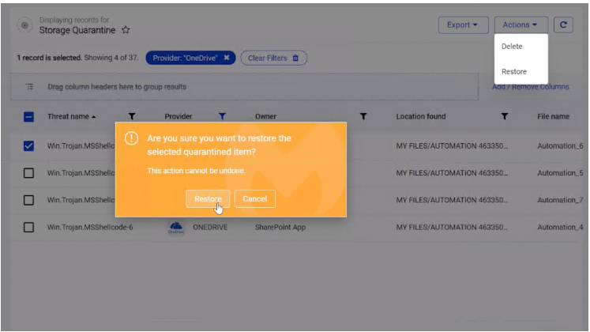Uncheck the first selected record checkbox
The height and width of the screenshot is (332, 590).
point(28,146)
